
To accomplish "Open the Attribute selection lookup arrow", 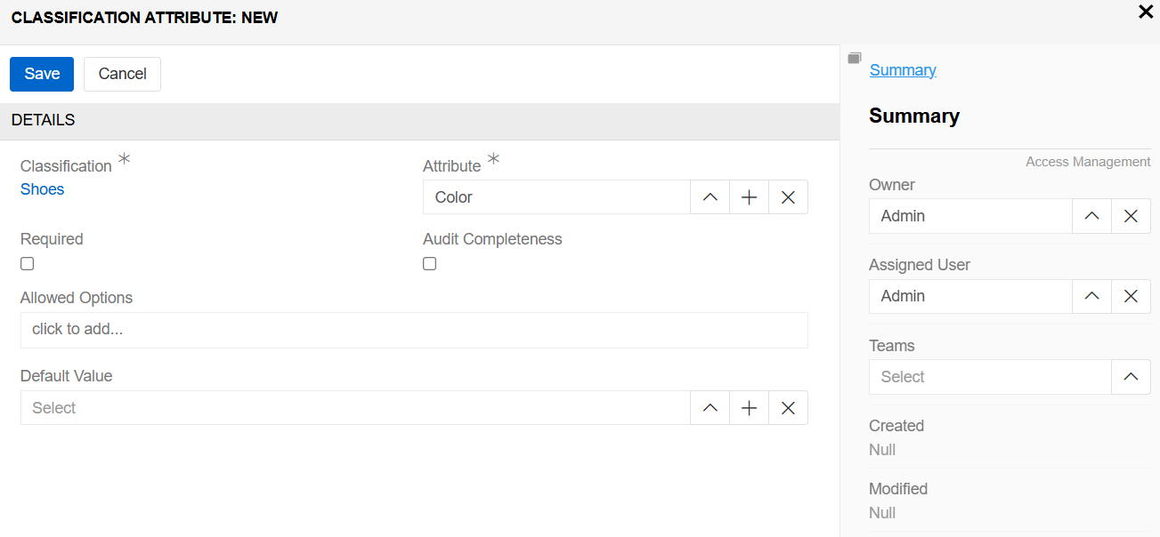I will (710, 196).
